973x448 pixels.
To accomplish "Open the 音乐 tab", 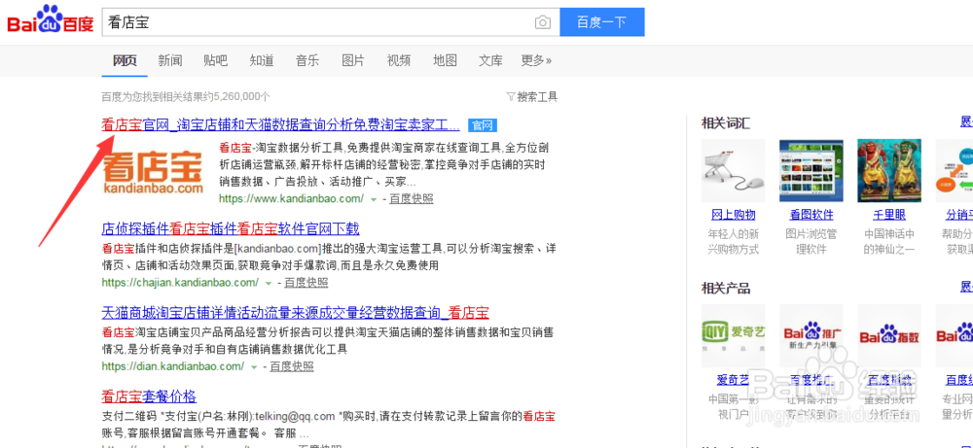I will (x=307, y=60).
